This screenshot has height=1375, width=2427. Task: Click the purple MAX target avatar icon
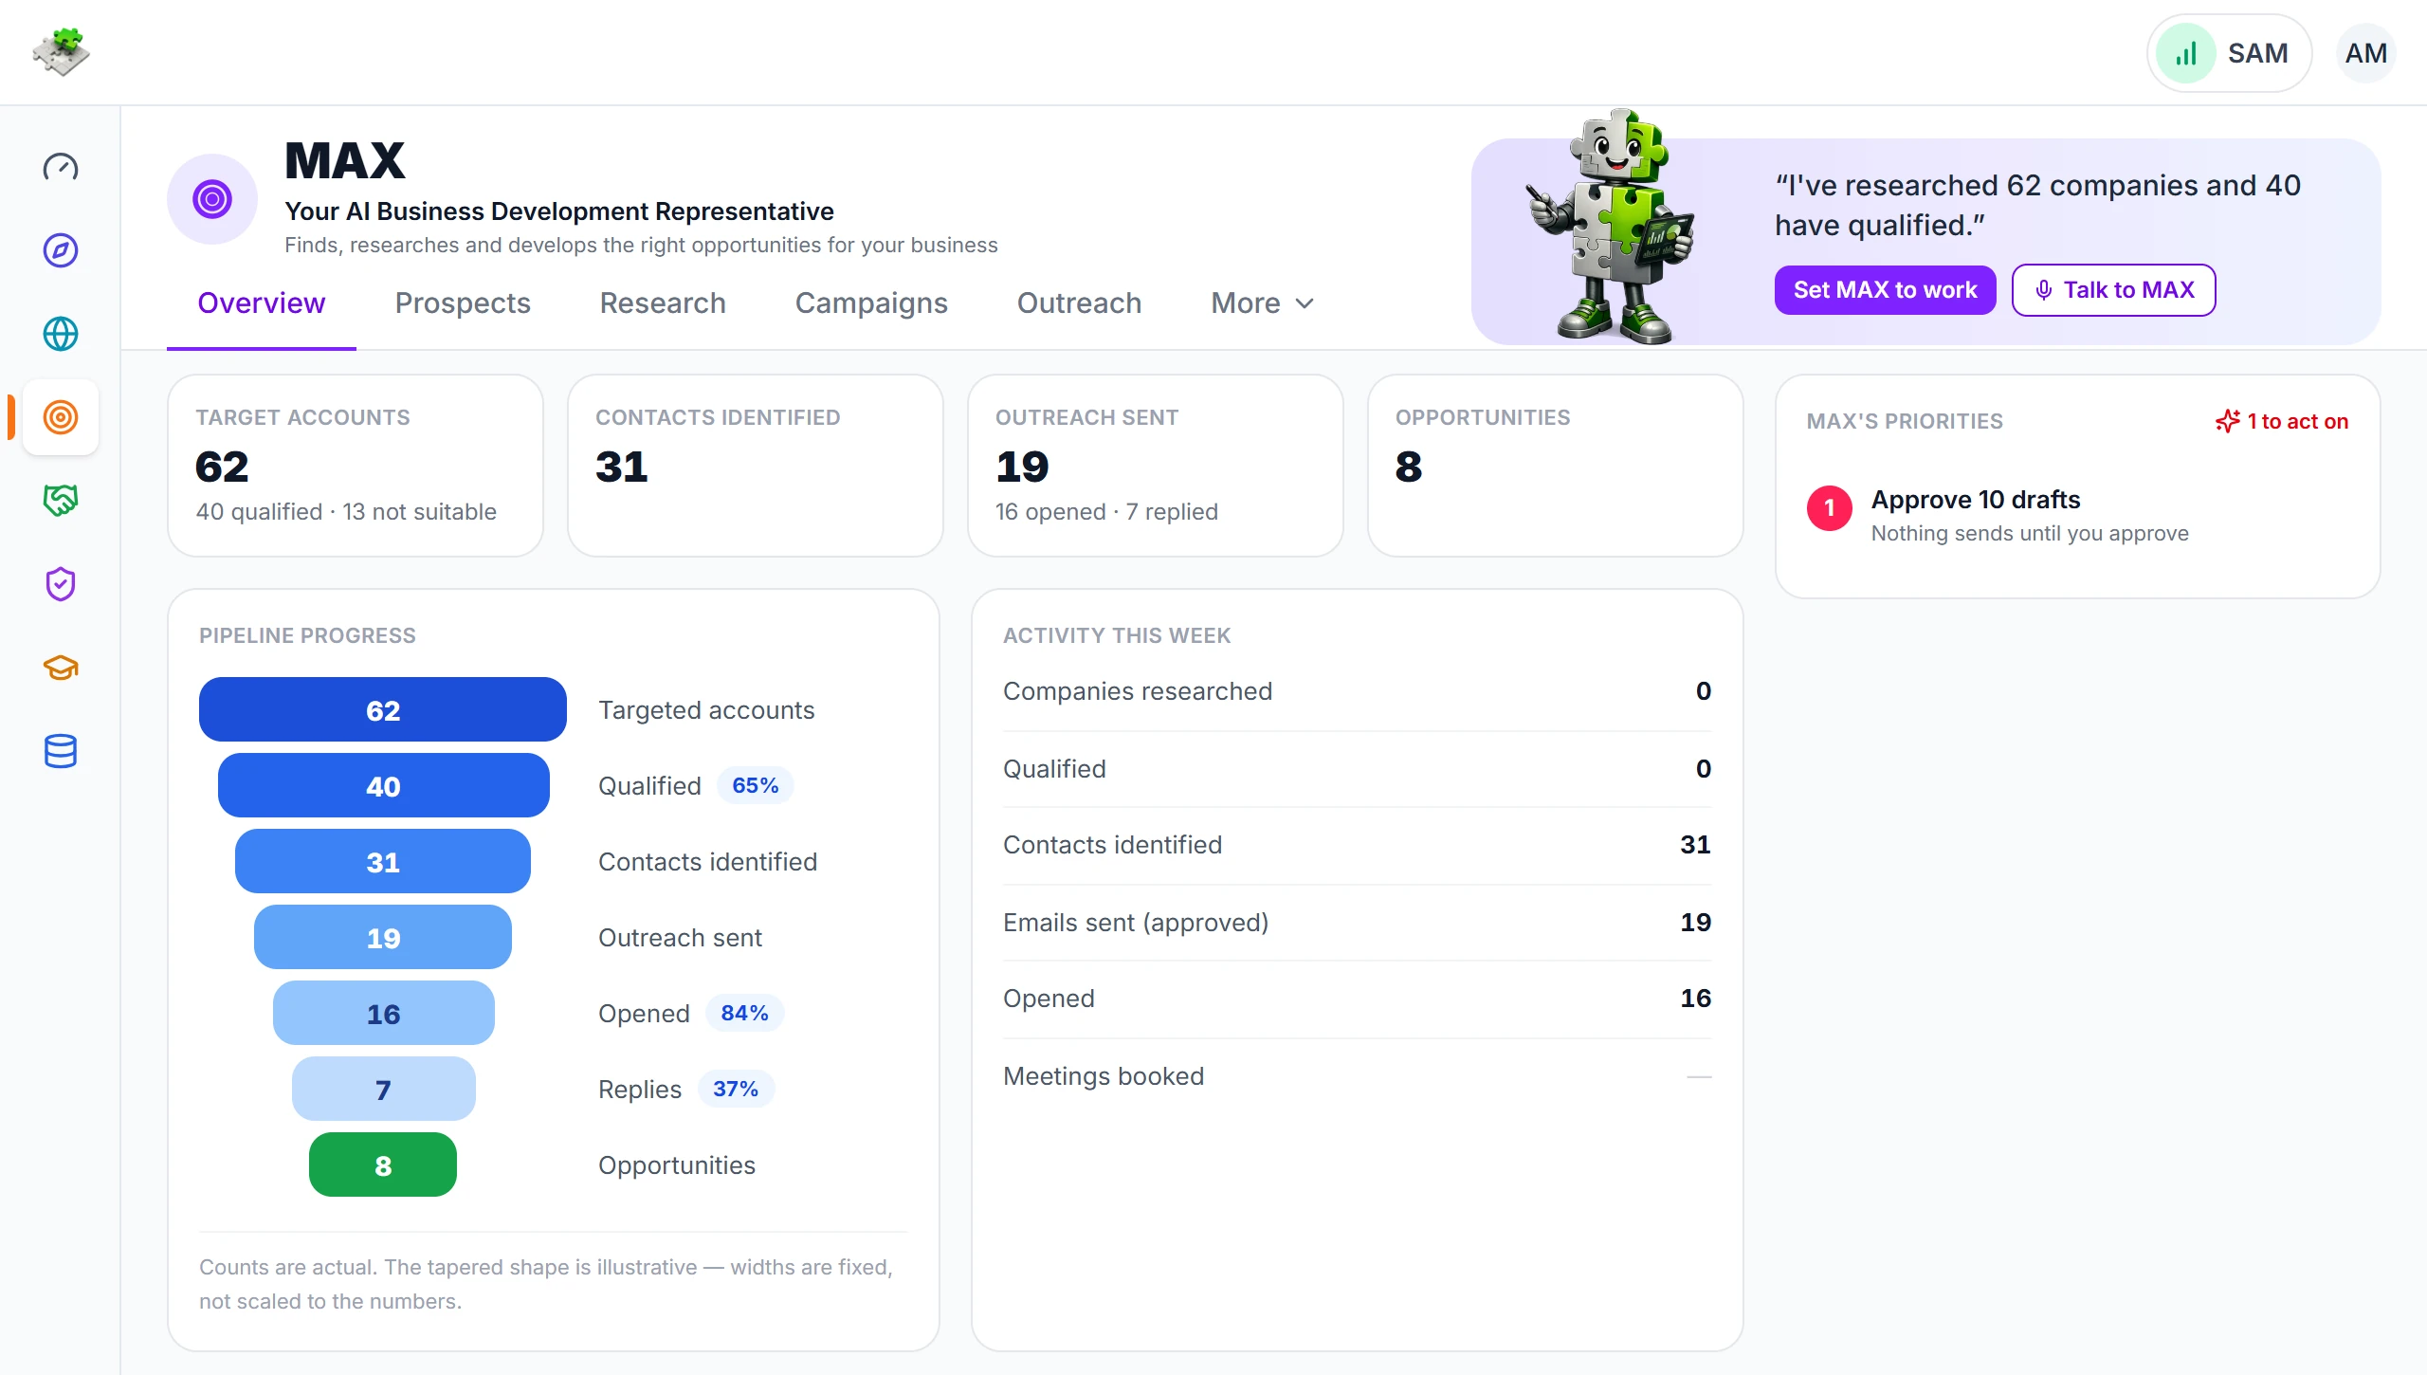[212, 199]
